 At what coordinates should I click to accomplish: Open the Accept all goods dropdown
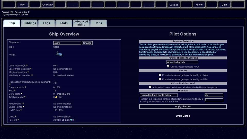(x=182, y=62)
